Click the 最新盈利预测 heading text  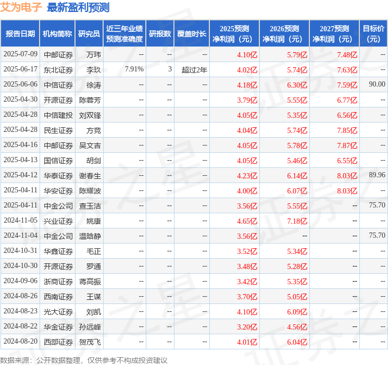(x=78, y=7)
